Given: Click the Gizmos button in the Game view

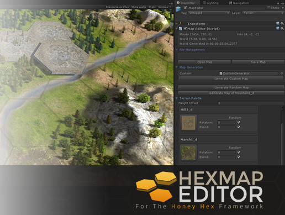Looking at the screenshot, I should click(163, 7).
